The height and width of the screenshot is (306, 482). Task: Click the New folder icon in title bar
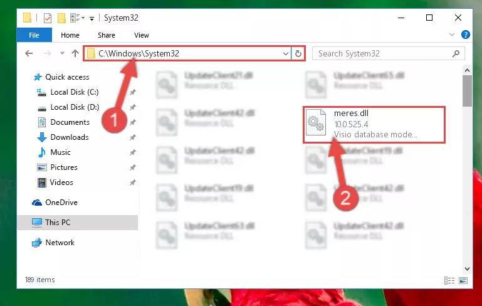61,18
